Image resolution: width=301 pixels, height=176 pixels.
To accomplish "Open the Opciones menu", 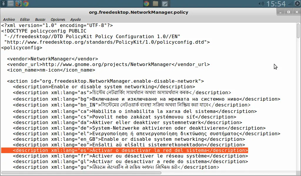I will click(58, 20).
